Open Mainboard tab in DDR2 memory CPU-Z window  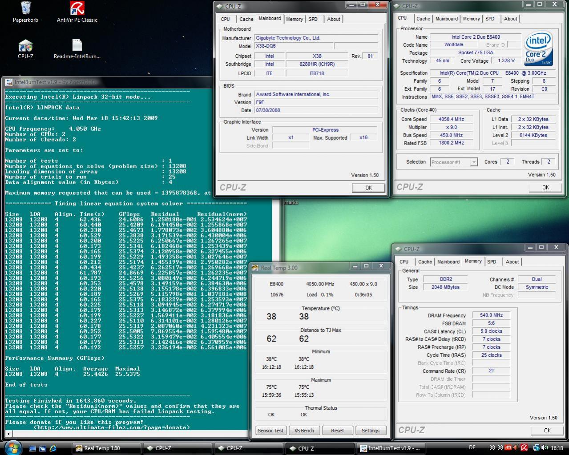click(x=448, y=262)
